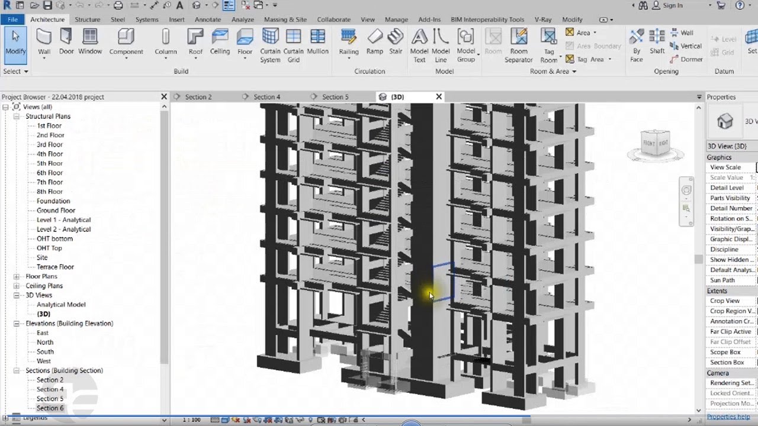This screenshot has width=758, height=426.
Task: Close the Project Browser panel
Action: [164, 96]
